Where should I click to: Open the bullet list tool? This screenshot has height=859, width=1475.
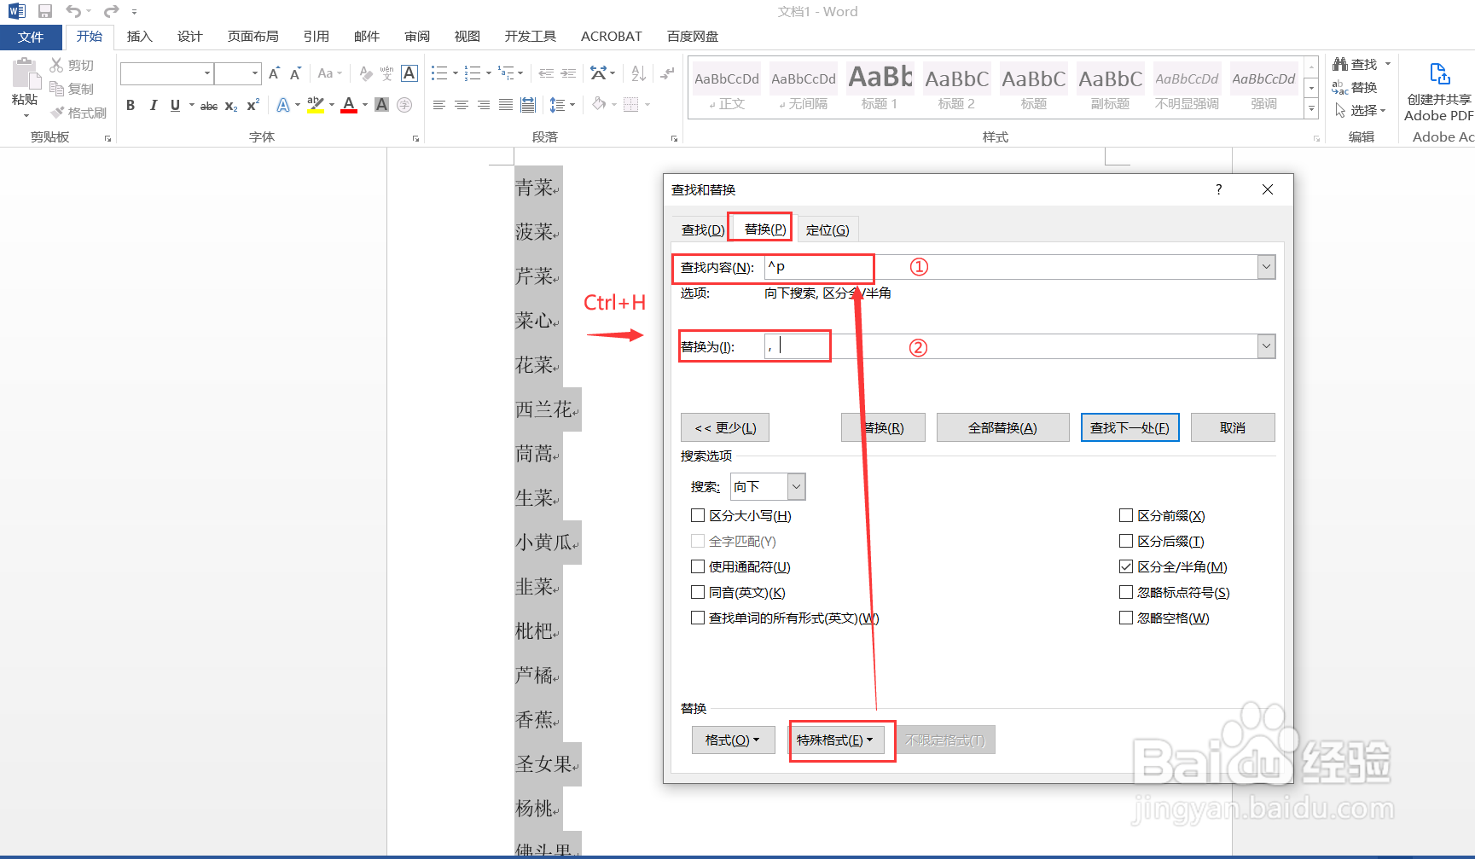438,73
